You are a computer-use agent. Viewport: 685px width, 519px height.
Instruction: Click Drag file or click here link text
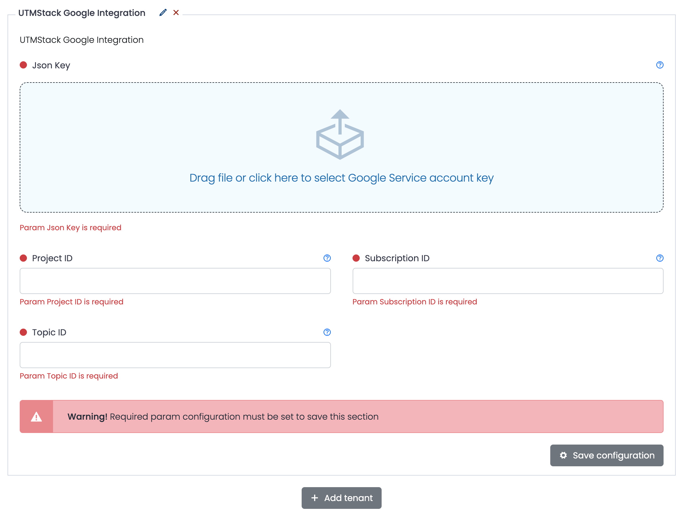click(x=341, y=178)
